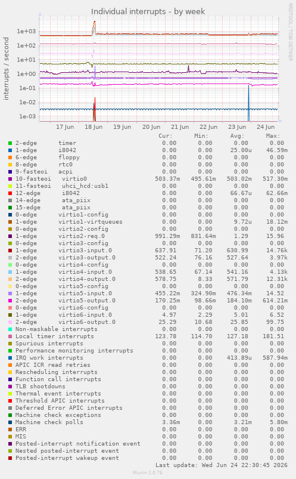Click the 'Function call interrupts' label
Image resolution: width=296 pixels, height=479 pixels.
click(58, 379)
